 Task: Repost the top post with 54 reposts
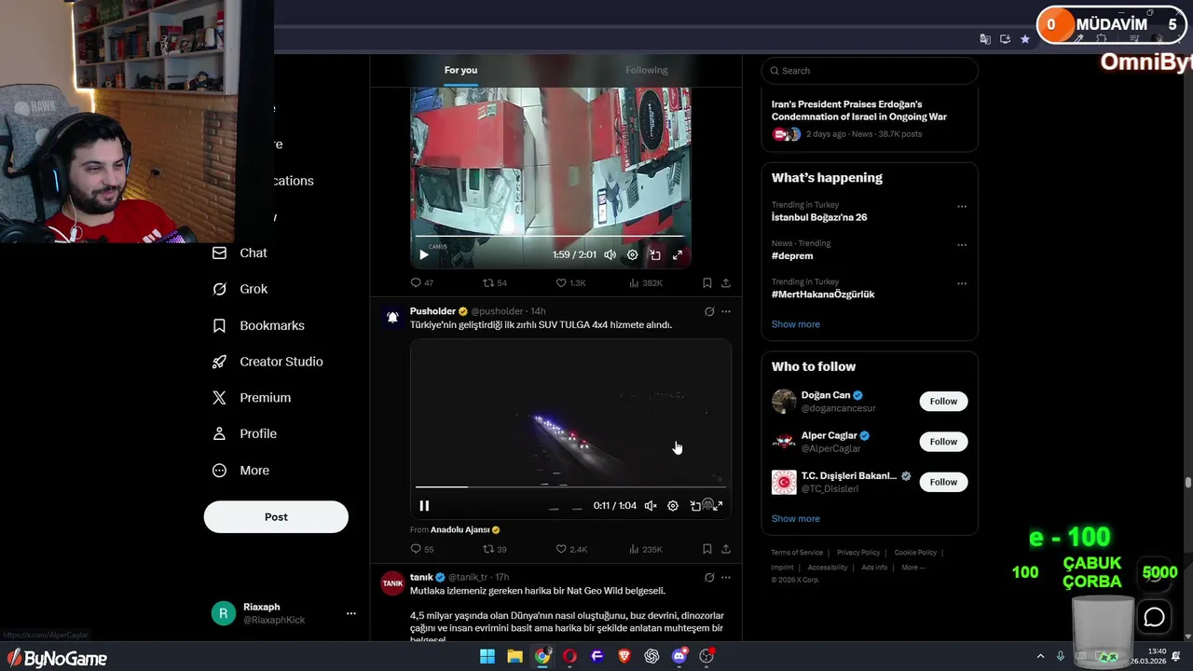(x=494, y=282)
